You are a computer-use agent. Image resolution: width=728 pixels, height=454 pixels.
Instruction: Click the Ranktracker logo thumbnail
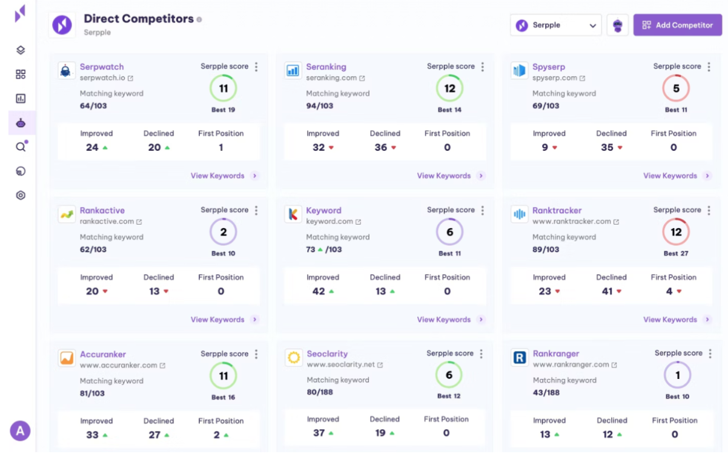pyautogui.click(x=519, y=214)
